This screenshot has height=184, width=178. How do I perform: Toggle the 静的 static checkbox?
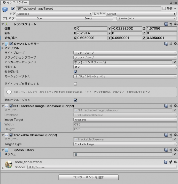164,9
